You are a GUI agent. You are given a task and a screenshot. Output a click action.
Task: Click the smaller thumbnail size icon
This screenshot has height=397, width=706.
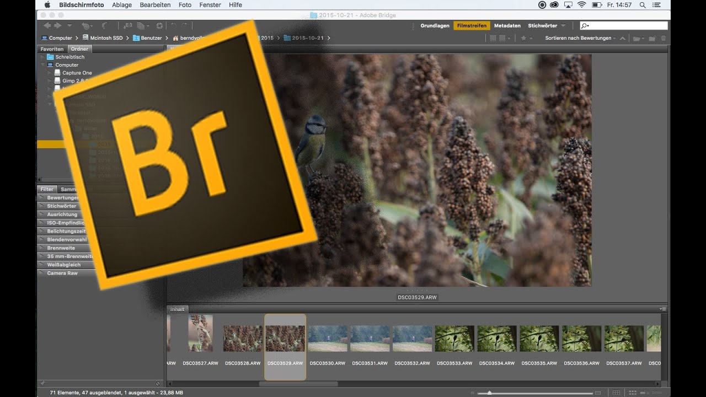coord(474,393)
